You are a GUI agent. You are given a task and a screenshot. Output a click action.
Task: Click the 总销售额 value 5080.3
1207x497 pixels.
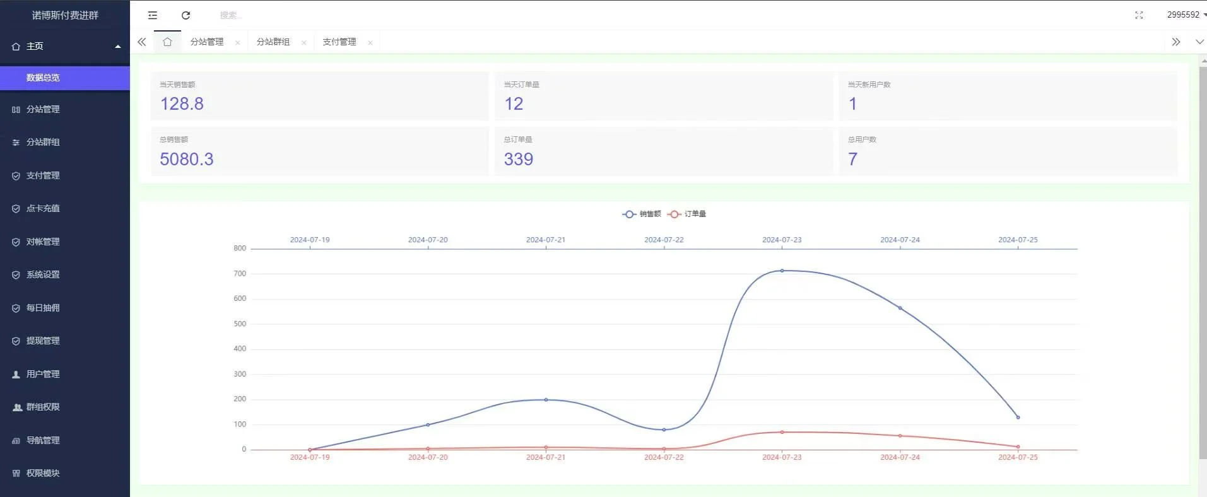[x=187, y=159]
